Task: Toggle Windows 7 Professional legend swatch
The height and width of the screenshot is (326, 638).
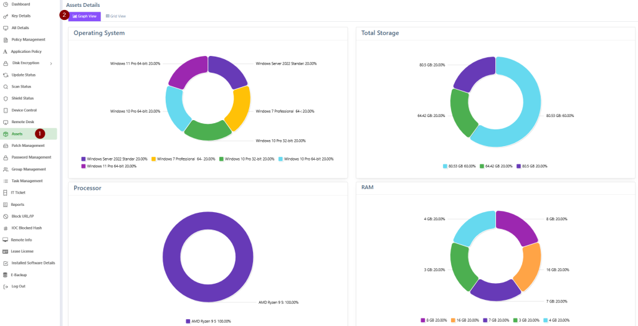Action: coord(153,159)
